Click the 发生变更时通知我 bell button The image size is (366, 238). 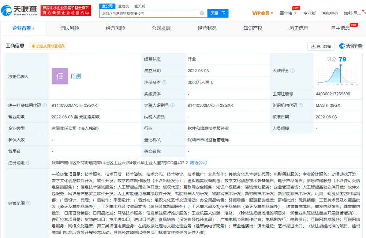pos(48,46)
